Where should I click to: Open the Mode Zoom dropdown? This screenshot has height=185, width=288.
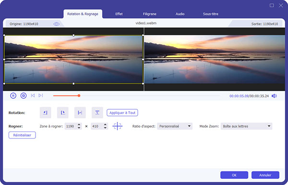pyautogui.click(x=246, y=126)
